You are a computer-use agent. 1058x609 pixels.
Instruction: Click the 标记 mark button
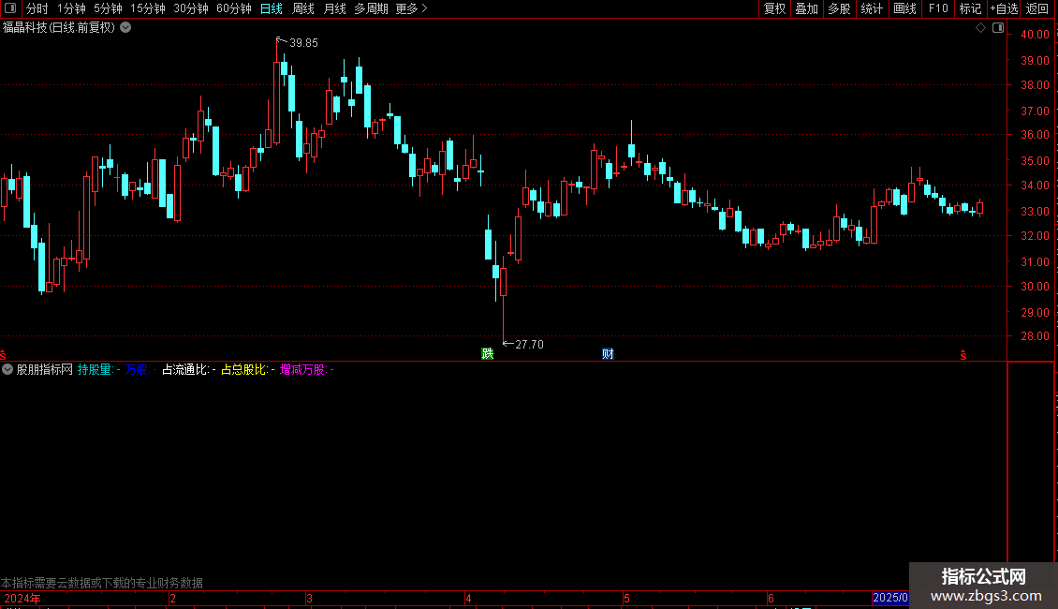970,8
